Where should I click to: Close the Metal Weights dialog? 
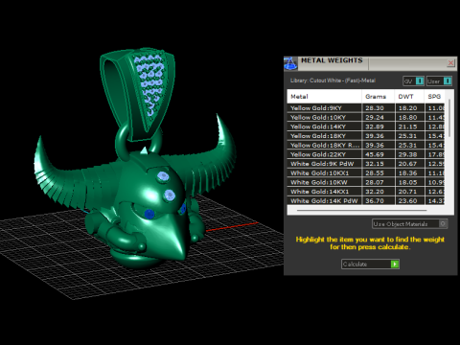point(450,63)
